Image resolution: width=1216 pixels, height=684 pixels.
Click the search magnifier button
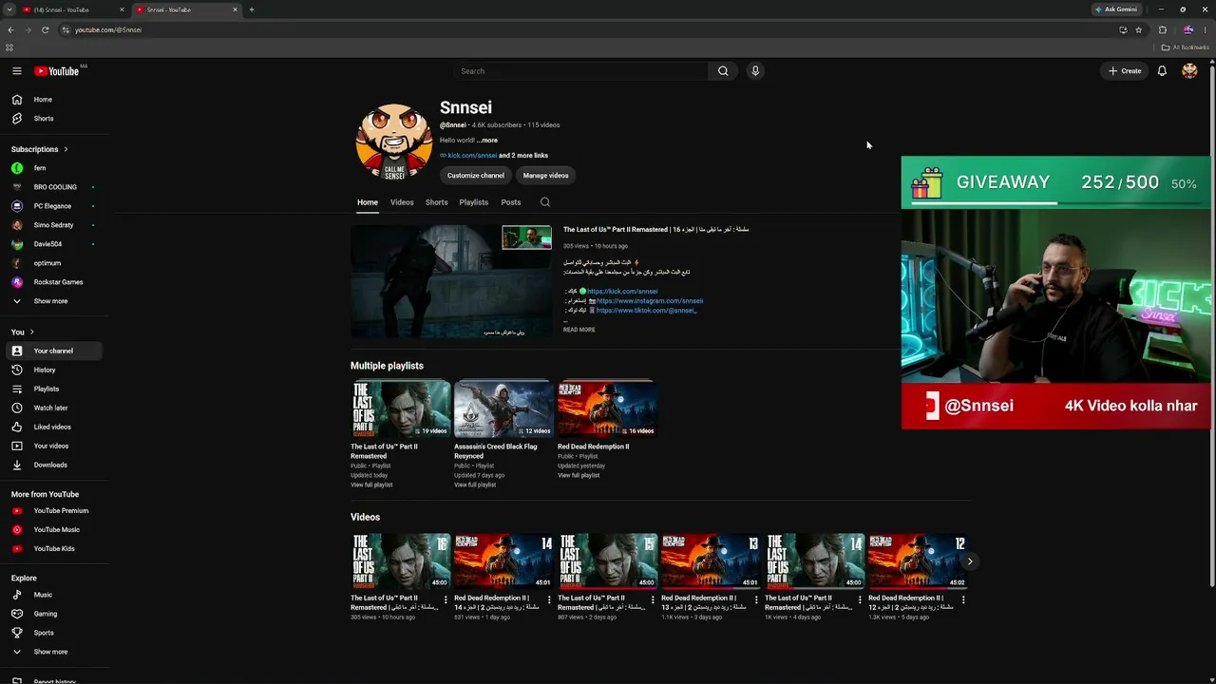[723, 71]
